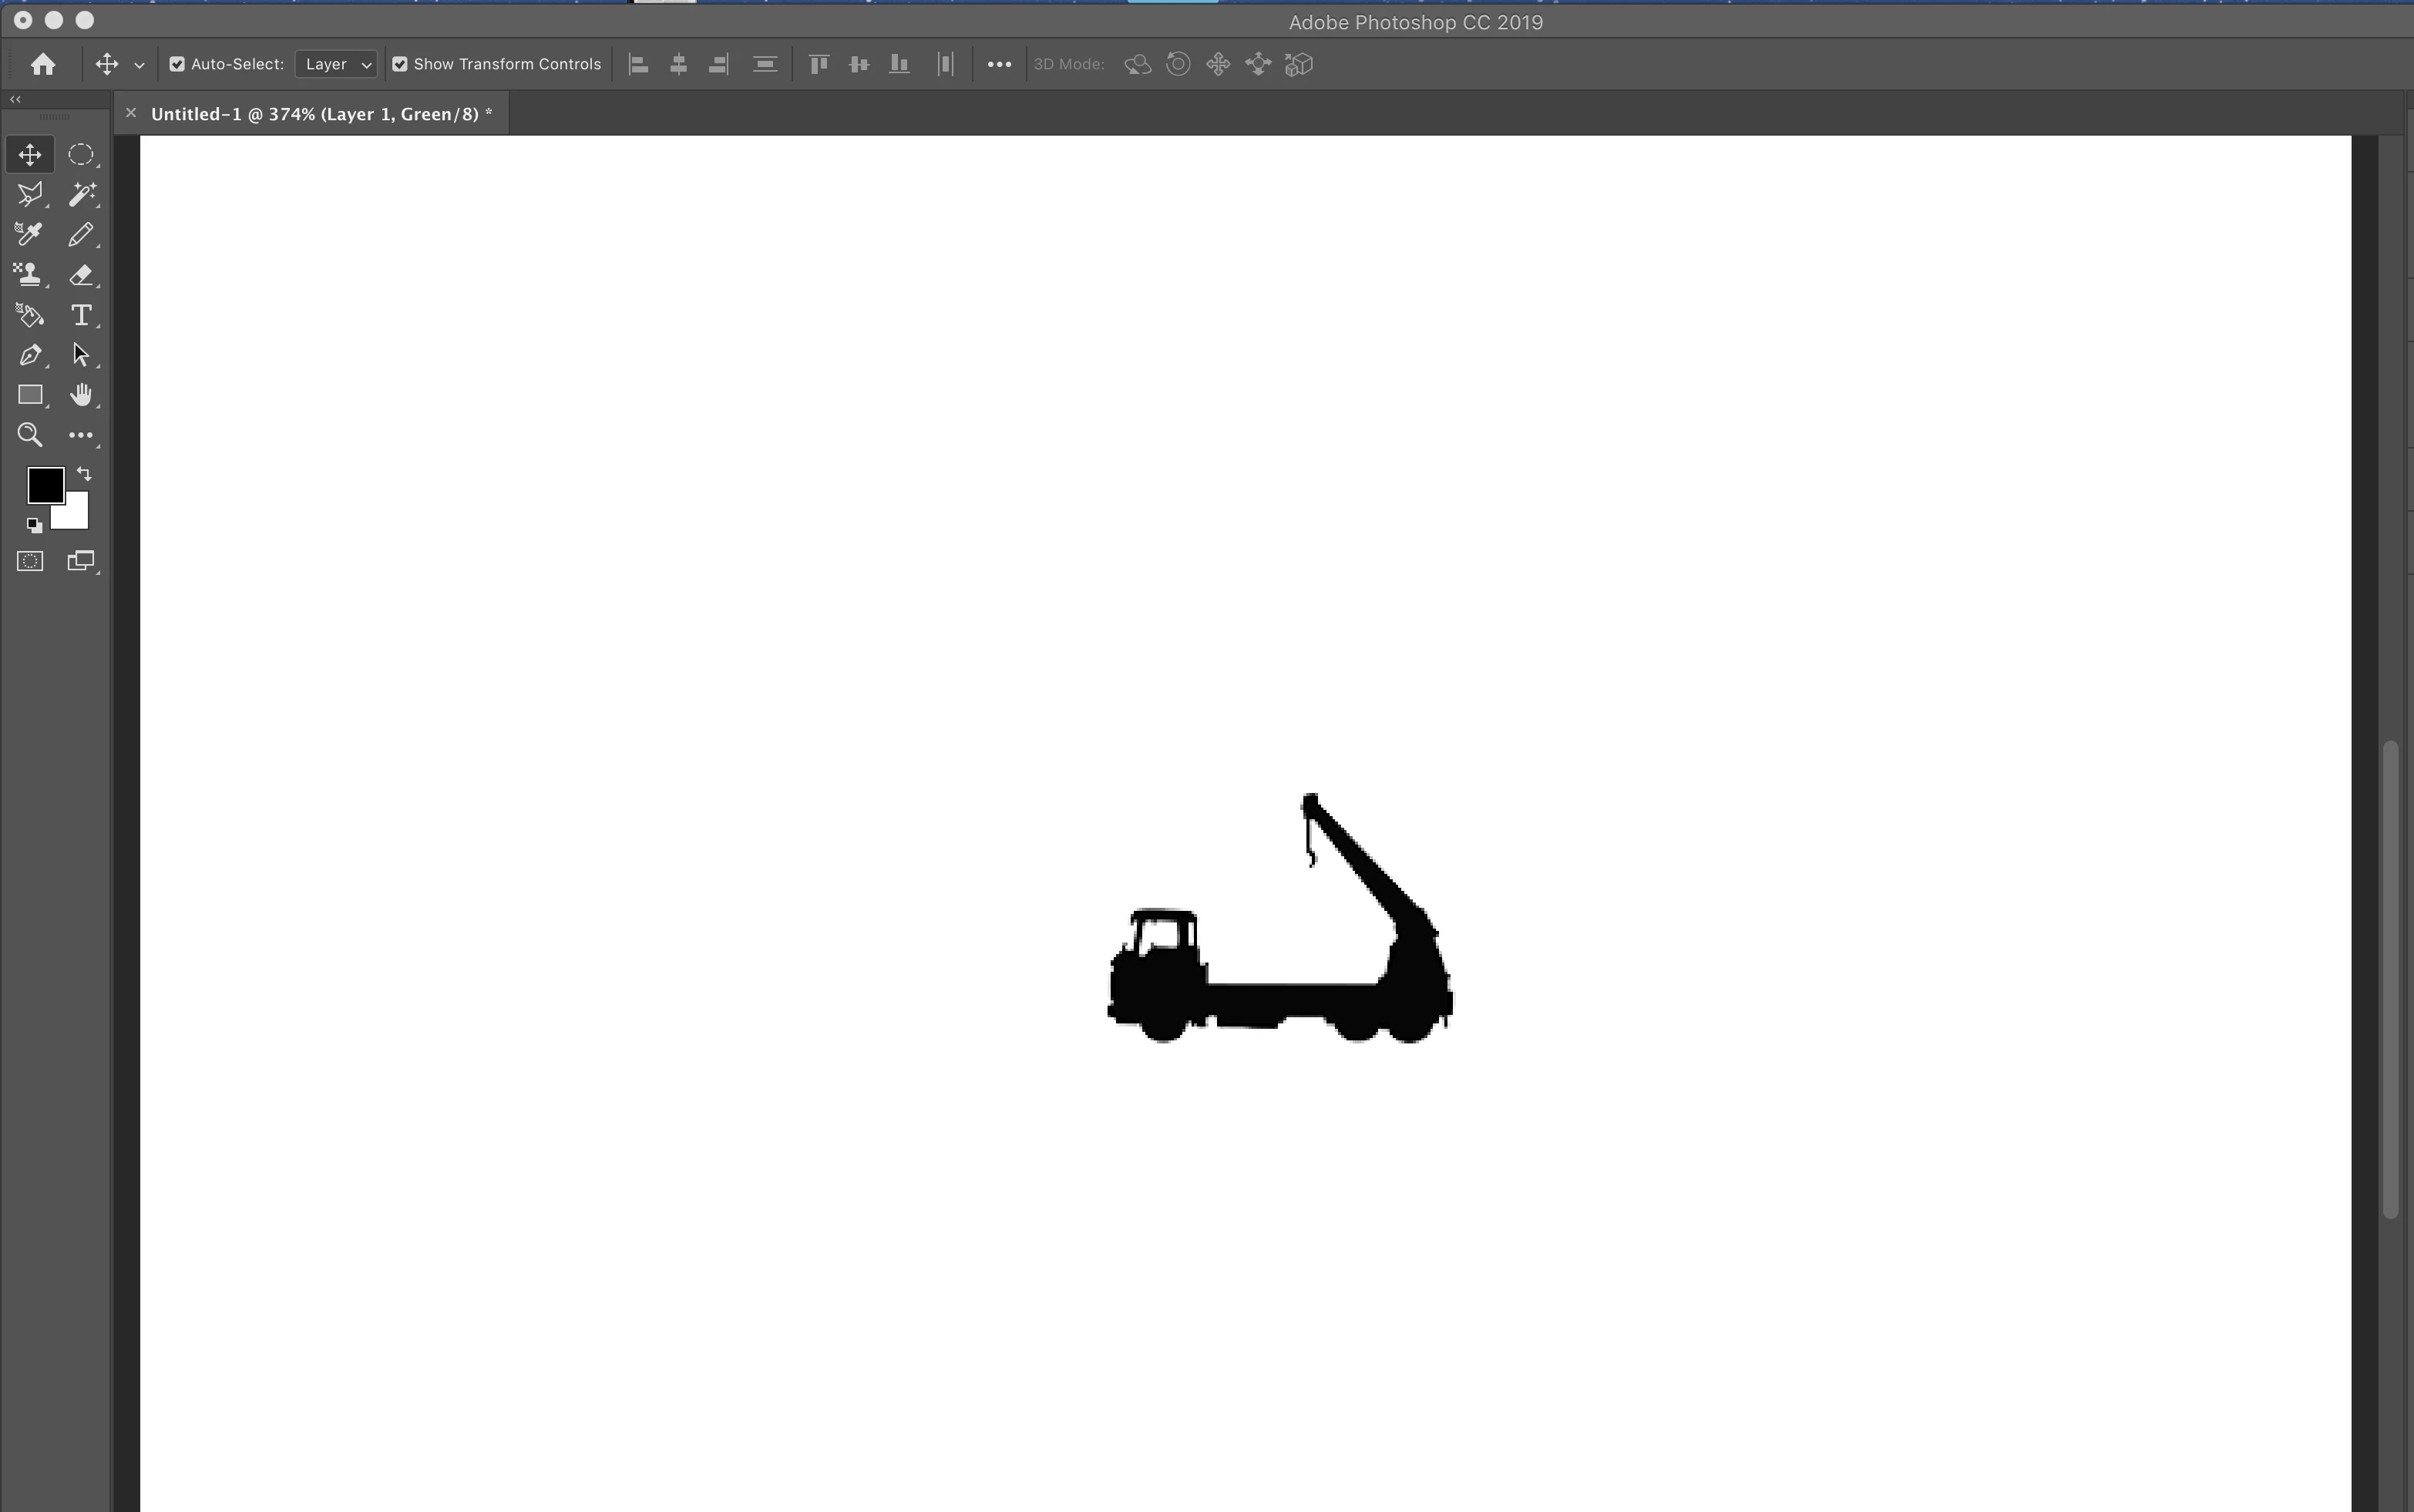The height and width of the screenshot is (1512, 2414).
Task: Activate the Hand tool
Action: coord(81,395)
